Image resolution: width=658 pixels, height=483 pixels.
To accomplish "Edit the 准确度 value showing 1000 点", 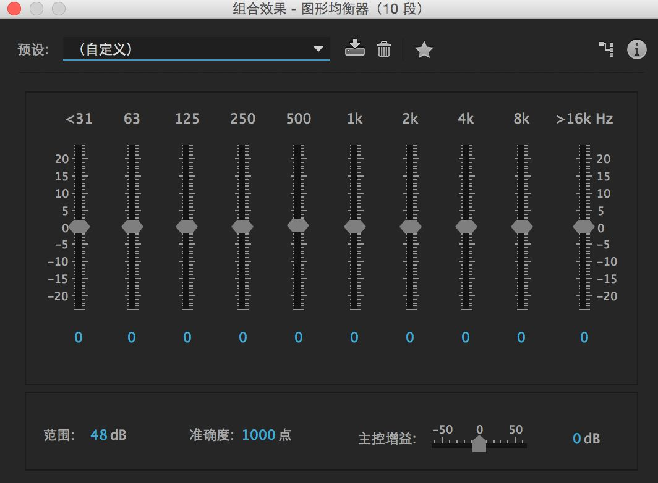I will tap(256, 435).
